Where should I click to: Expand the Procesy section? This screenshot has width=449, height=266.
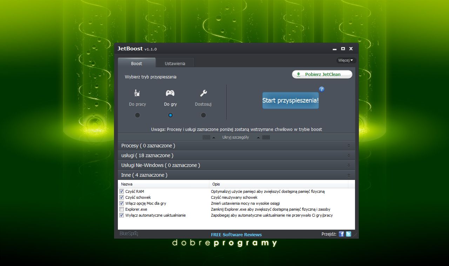click(236, 146)
